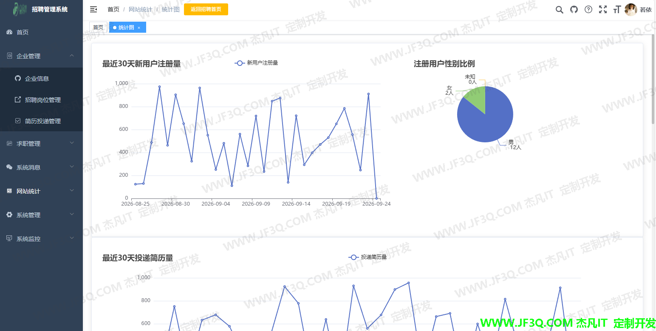
Task: Go to 首页 in the sidebar
Action: pos(41,32)
